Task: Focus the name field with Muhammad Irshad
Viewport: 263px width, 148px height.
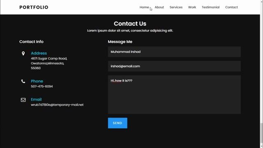Action: coord(174,52)
